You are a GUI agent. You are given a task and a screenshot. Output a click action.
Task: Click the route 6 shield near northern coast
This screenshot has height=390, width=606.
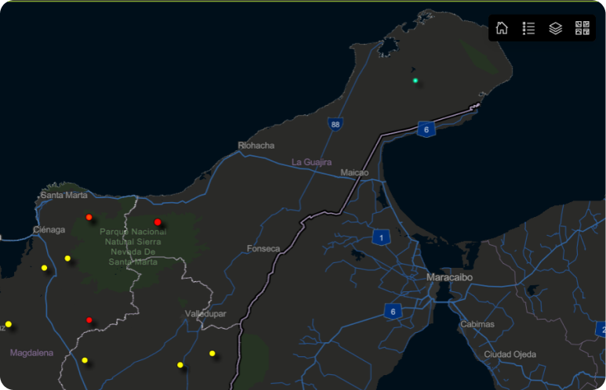426,129
